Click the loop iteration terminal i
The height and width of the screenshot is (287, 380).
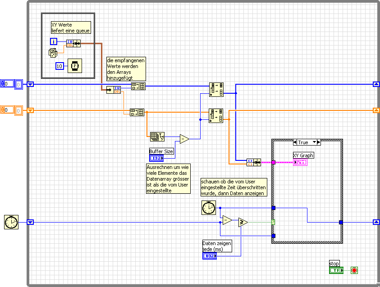pos(54,41)
